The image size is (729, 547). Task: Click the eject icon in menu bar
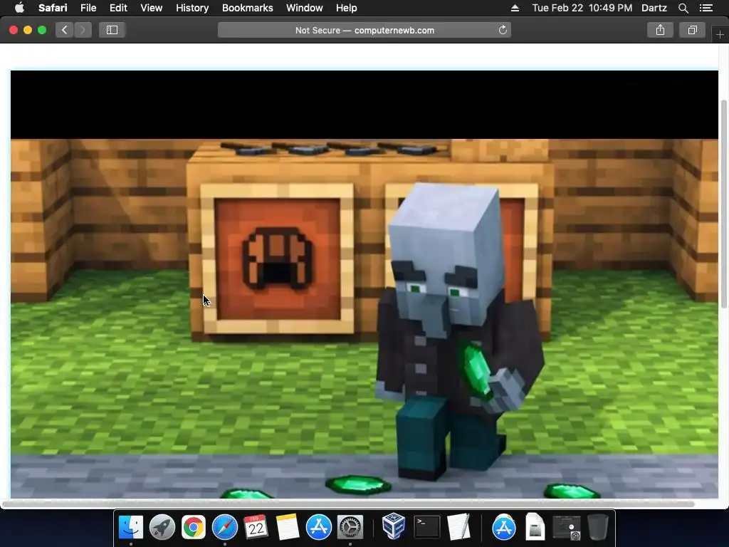[x=515, y=8]
